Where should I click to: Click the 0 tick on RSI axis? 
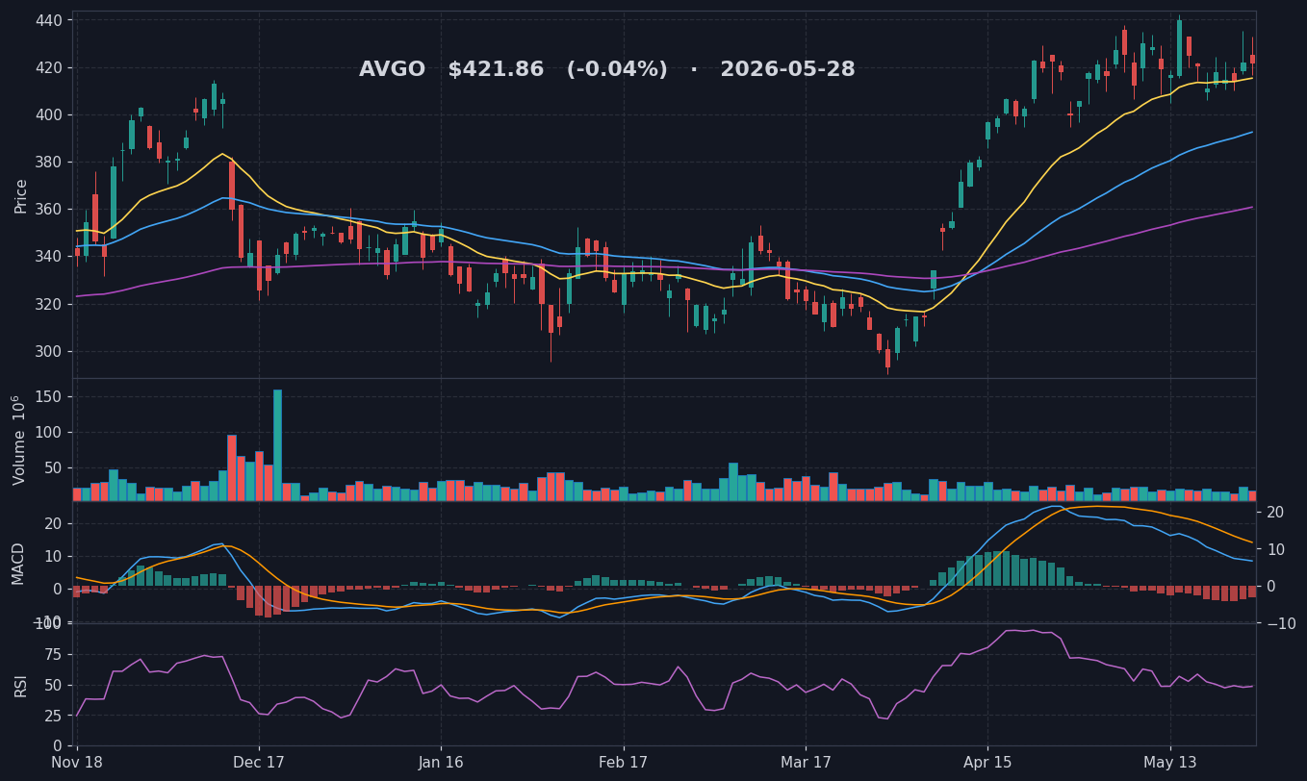tap(59, 746)
